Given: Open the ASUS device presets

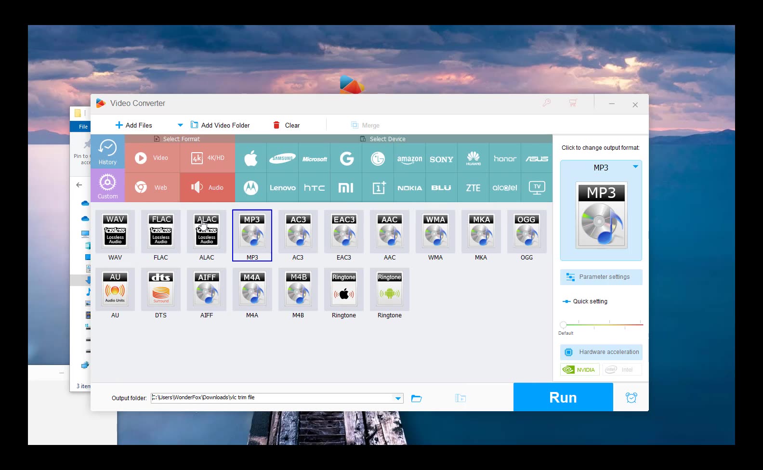Looking at the screenshot, I should coord(537,158).
